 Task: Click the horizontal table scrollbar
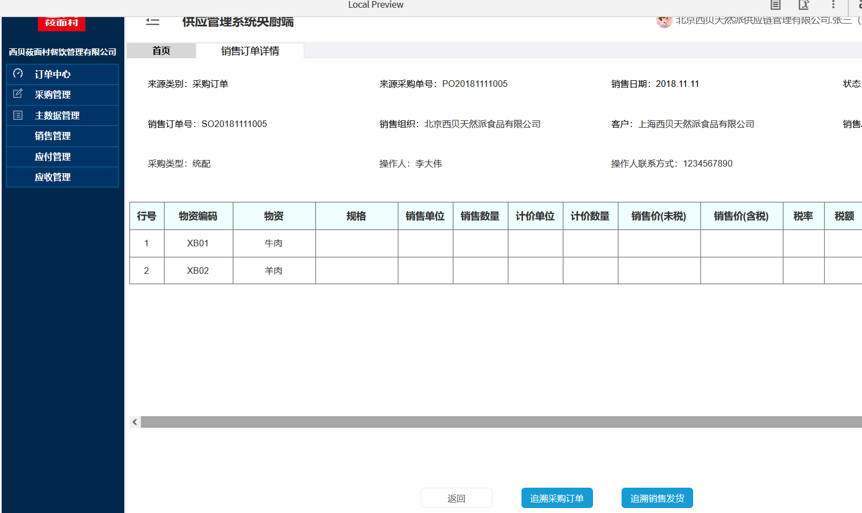tap(501, 422)
